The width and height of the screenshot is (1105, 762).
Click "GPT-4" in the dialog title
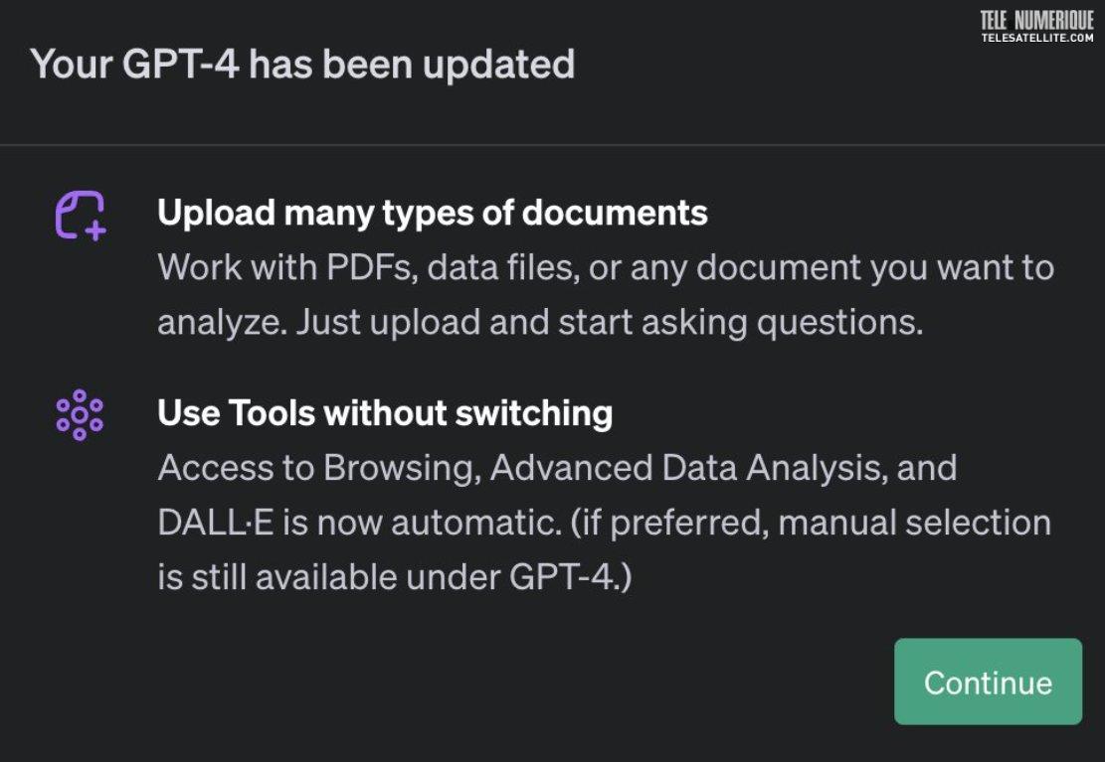coord(180,65)
